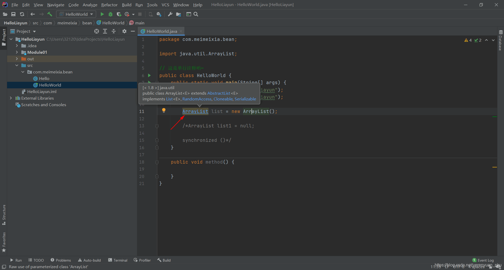Open the HelloWorld run configuration dropdown
This screenshot has height=270, width=504.
click(76, 14)
